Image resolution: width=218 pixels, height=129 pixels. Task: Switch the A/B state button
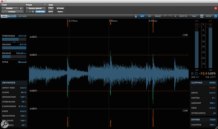tap(175, 16)
